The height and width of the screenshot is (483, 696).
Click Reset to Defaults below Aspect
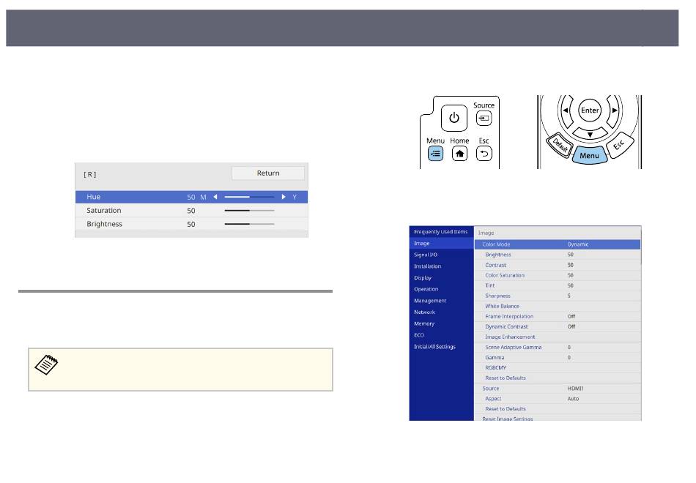(x=558, y=409)
